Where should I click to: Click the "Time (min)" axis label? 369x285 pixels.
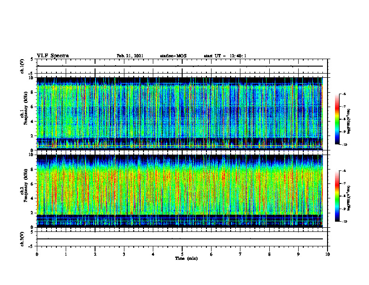(x=186, y=258)
